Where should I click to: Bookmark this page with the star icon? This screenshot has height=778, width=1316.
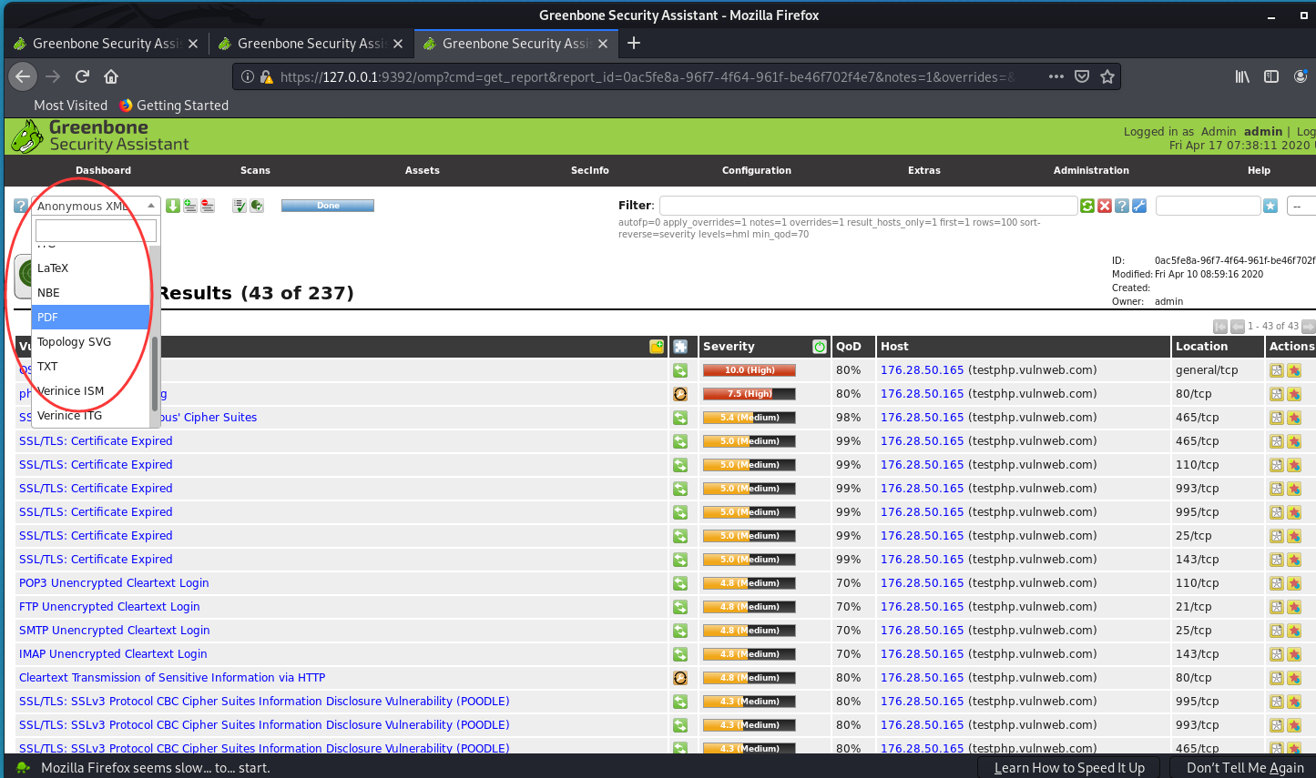[x=1107, y=76]
